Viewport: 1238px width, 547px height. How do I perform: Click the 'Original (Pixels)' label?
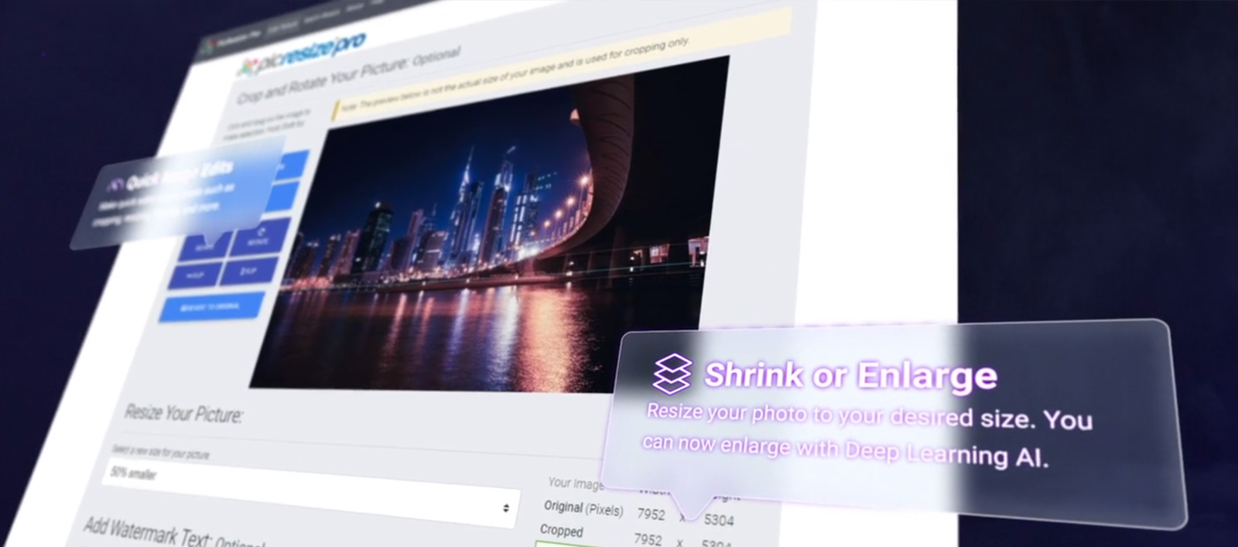coord(583,508)
